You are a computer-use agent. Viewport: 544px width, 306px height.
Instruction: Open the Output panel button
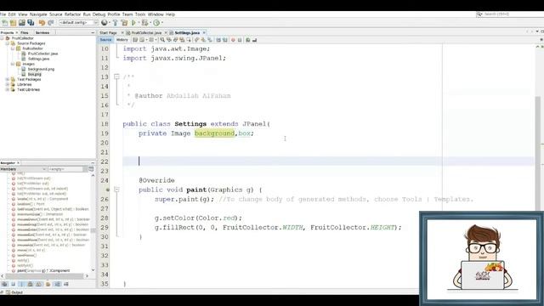pos(15,292)
